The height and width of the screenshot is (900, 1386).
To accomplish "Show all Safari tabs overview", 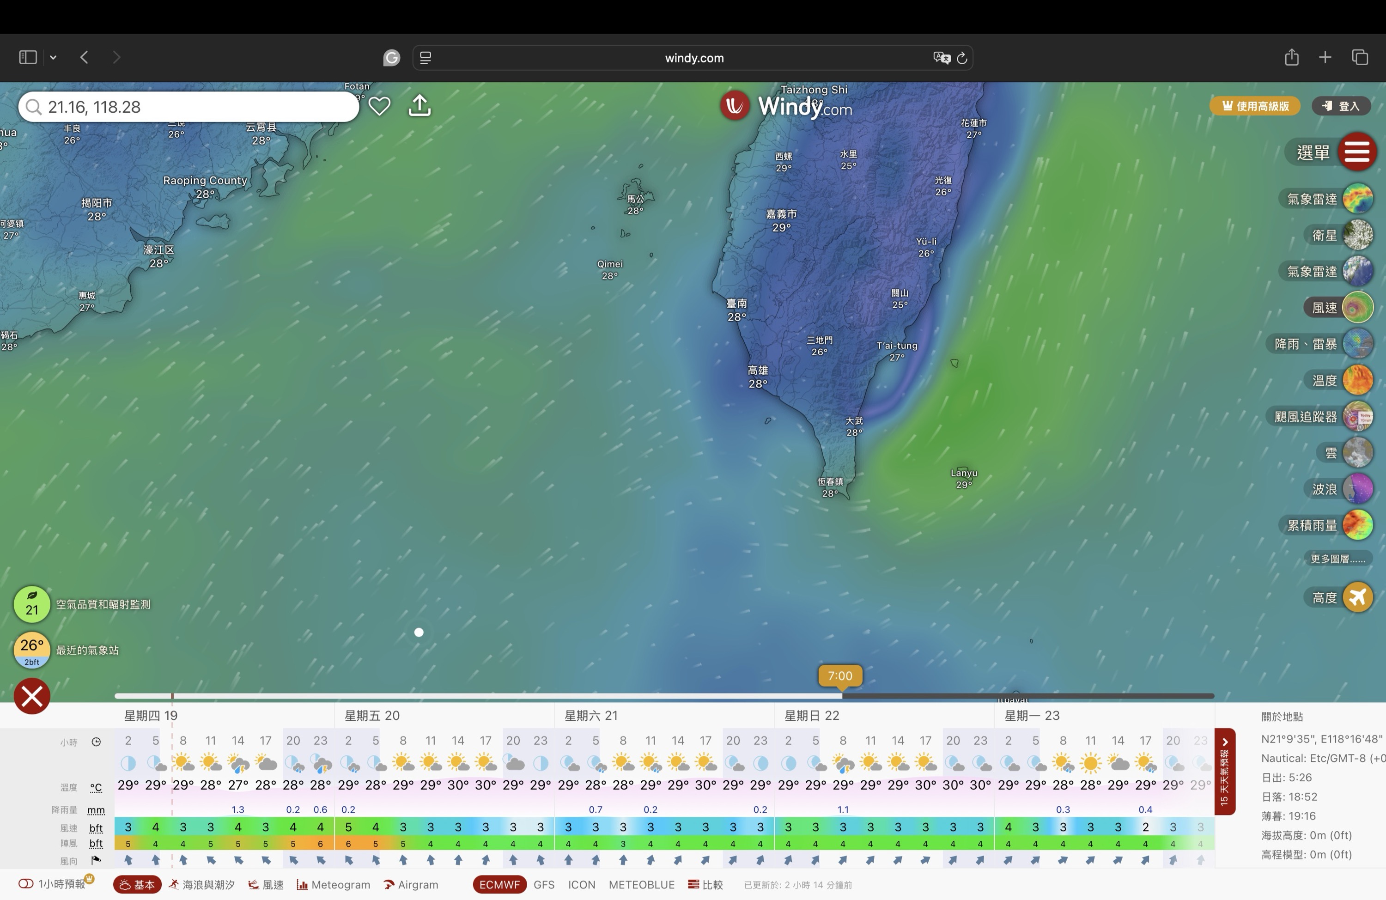I will pyautogui.click(x=1360, y=57).
